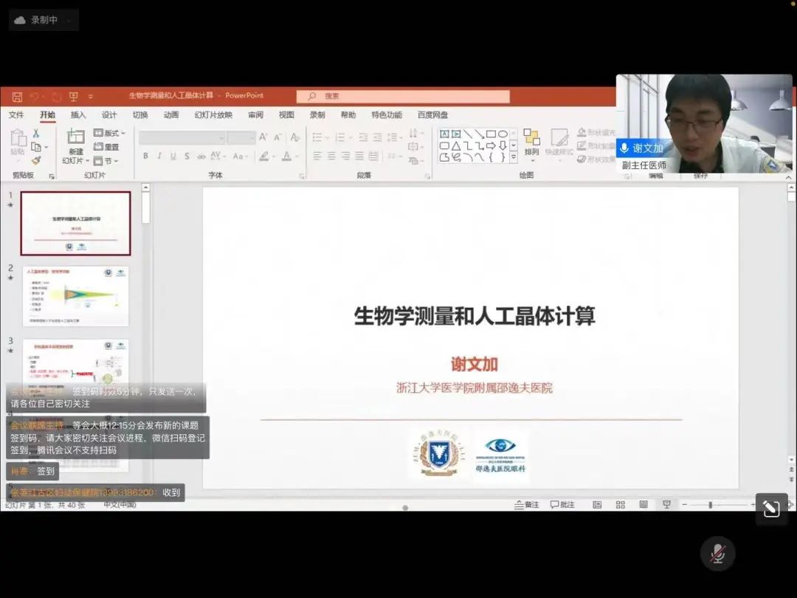Open the Section (节) dropdown

107,160
